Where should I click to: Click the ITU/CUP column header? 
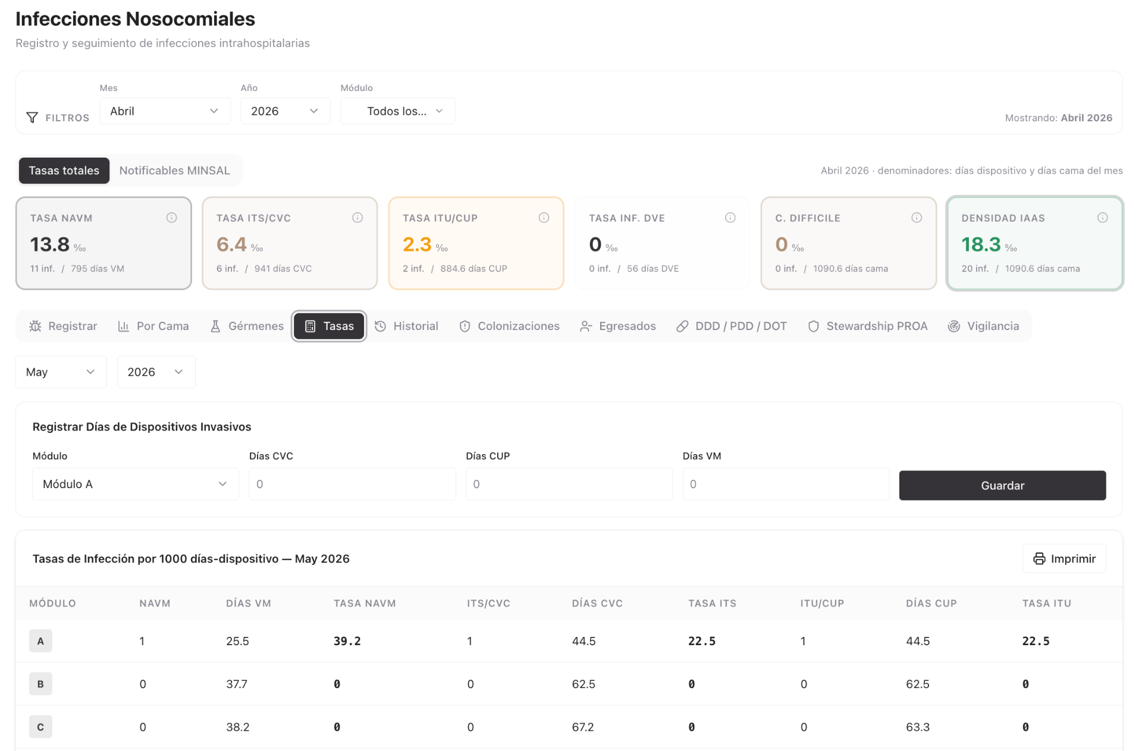[x=822, y=603]
